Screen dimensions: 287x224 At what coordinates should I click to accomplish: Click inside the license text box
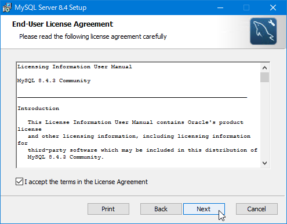[x=138, y=115]
